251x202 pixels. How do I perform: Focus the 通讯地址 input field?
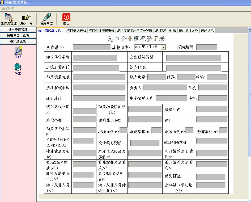[x=99, y=98]
